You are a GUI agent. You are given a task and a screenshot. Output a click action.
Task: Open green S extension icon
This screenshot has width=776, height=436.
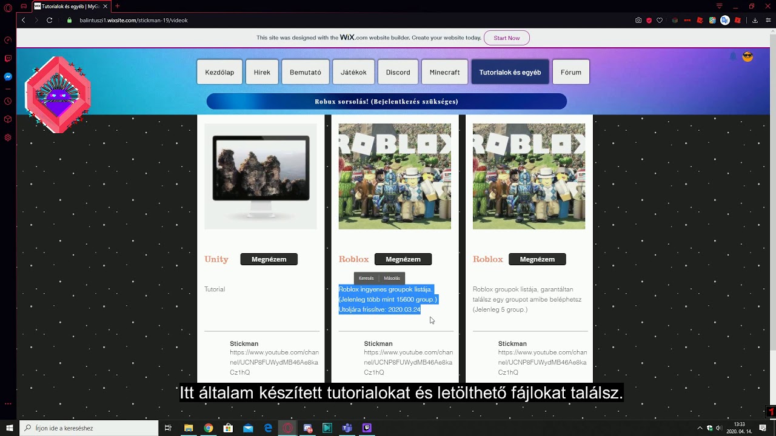[712, 20]
